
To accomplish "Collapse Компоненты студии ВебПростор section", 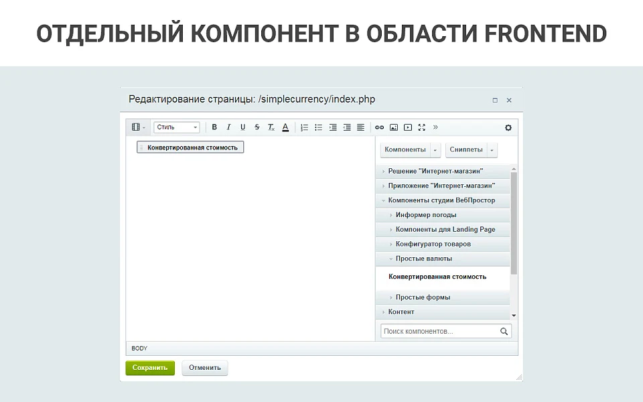I will click(443, 200).
